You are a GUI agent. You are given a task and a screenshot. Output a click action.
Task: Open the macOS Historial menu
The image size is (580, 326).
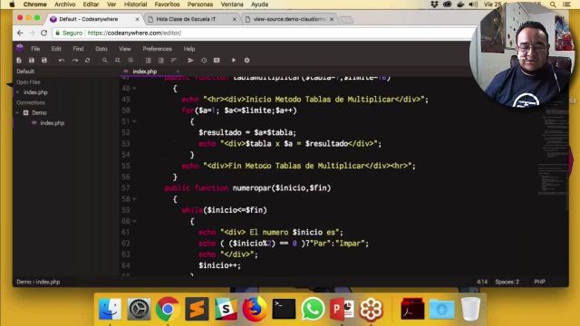coord(135,5)
